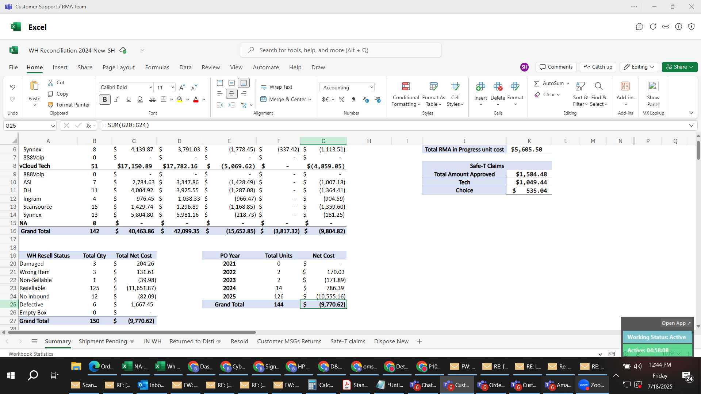The image size is (701, 394).
Task: Click decrease decimal icon
Action: point(378,99)
